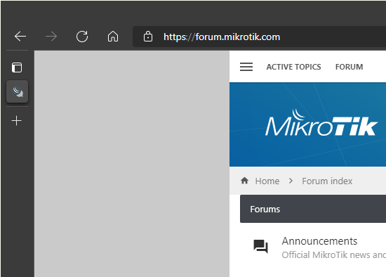Image resolution: width=386 pixels, height=277 pixels.
Task: Open the forum hamburger menu
Action: (246, 67)
